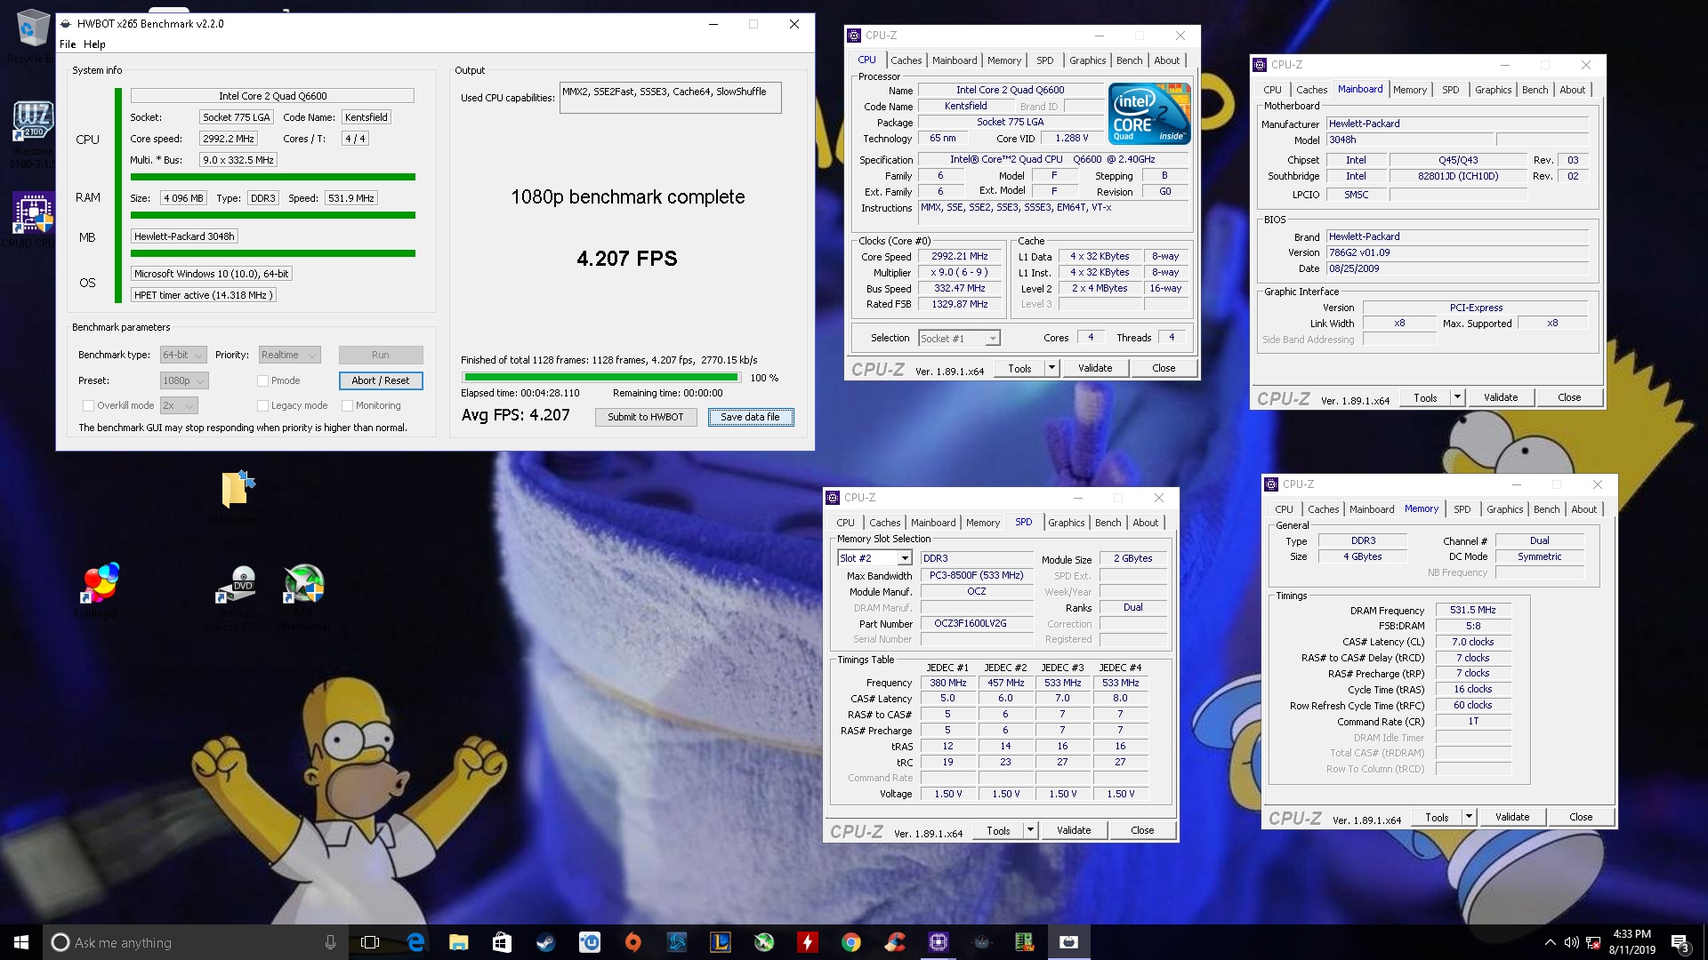The width and height of the screenshot is (1708, 960).
Task: Open the Folding@home desktop icon
Action: 101,584
